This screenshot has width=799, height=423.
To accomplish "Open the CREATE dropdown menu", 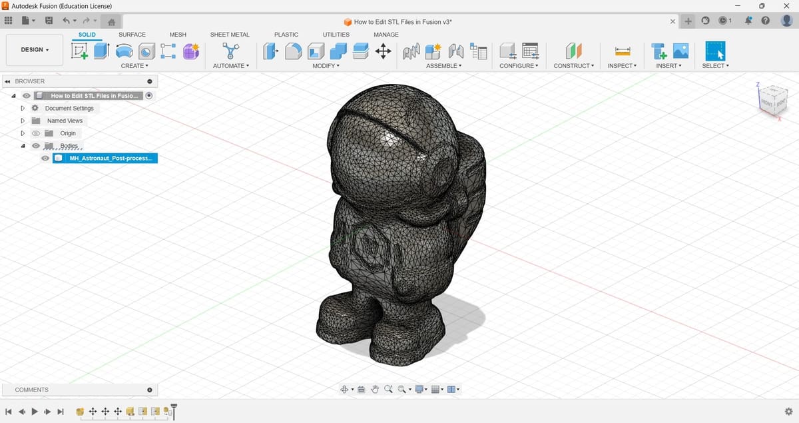I will [x=134, y=66].
